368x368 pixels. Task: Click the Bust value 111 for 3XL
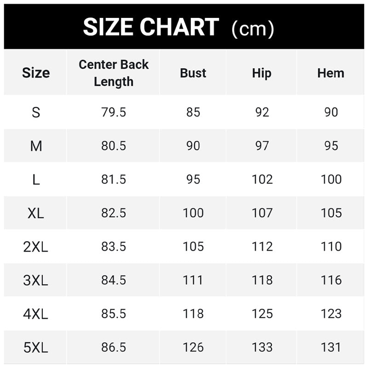[x=193, y=280]
